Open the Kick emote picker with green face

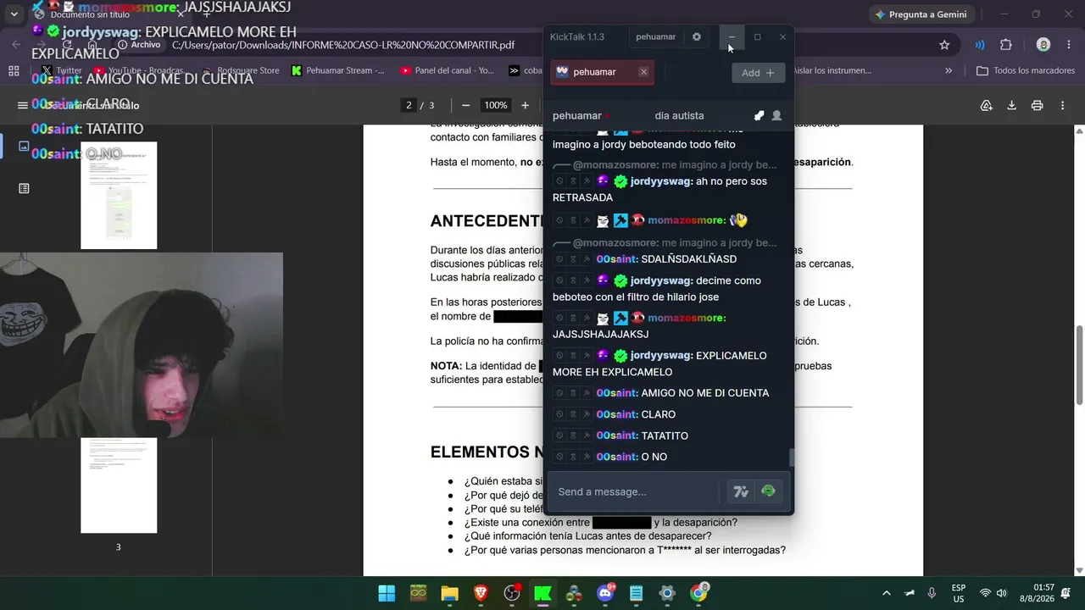(768, 491)
